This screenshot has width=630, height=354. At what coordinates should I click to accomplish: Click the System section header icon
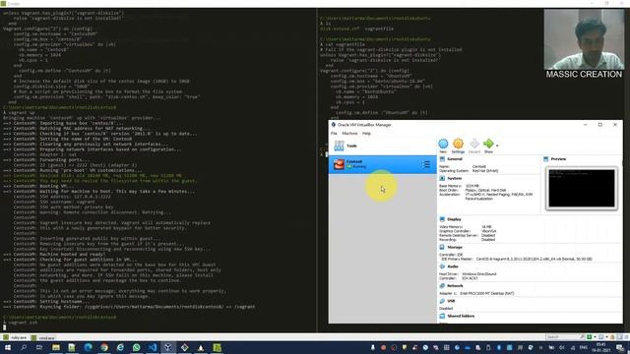[442, 178]
